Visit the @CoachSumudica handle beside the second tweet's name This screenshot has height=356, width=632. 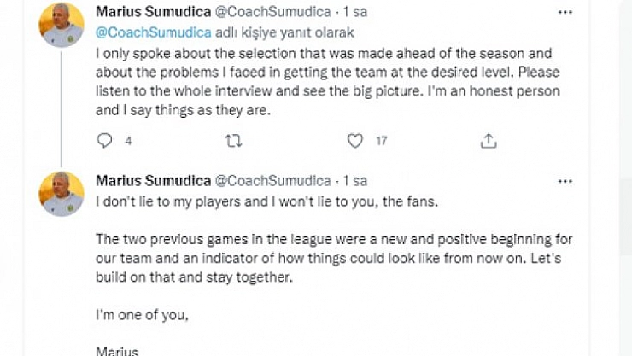tap(271, 181)
